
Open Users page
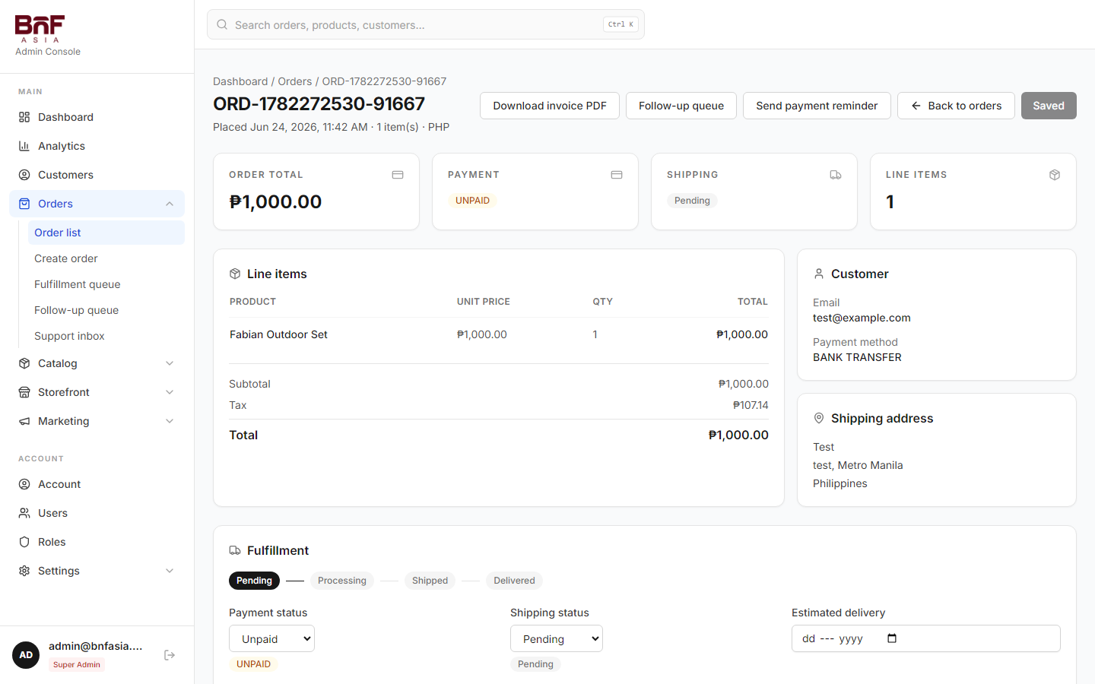97,513
